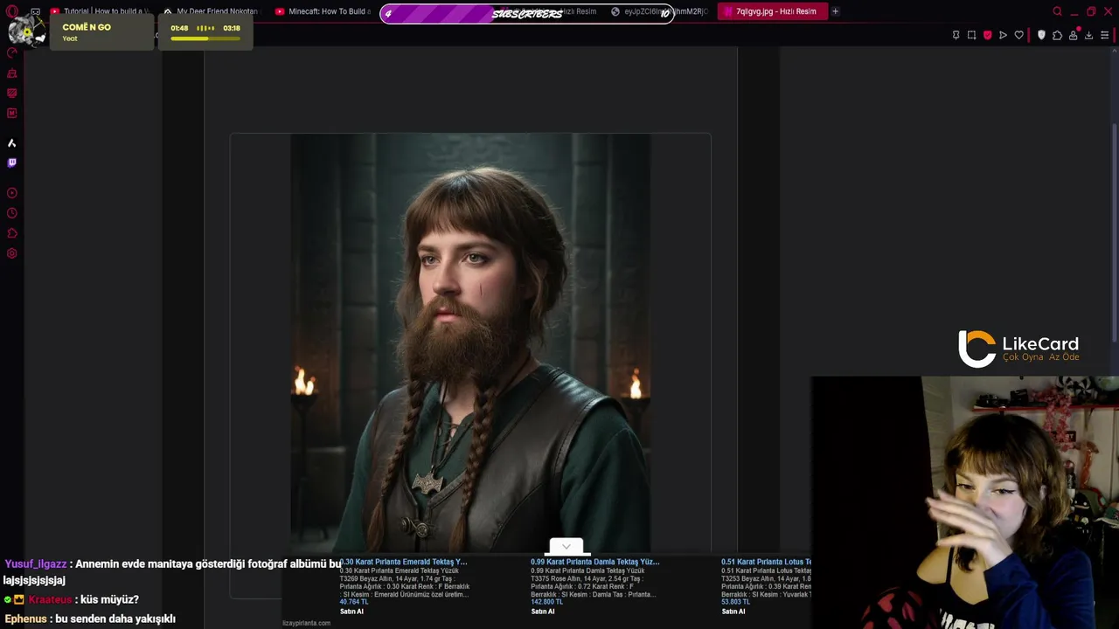Click the page vertical scrollbar
The width and height of the screenshot is (1119, 629).
click(x=1115, y=232)
